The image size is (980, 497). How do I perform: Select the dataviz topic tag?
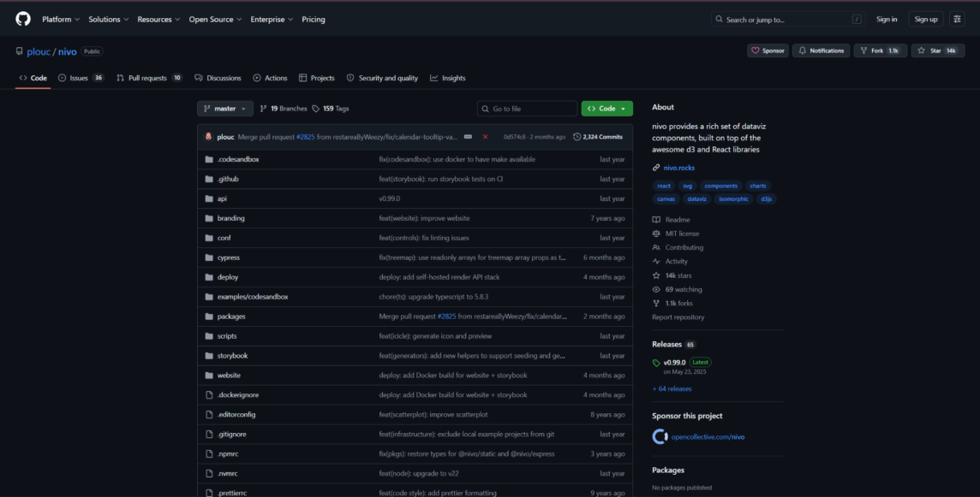click(x=696, y=199)
